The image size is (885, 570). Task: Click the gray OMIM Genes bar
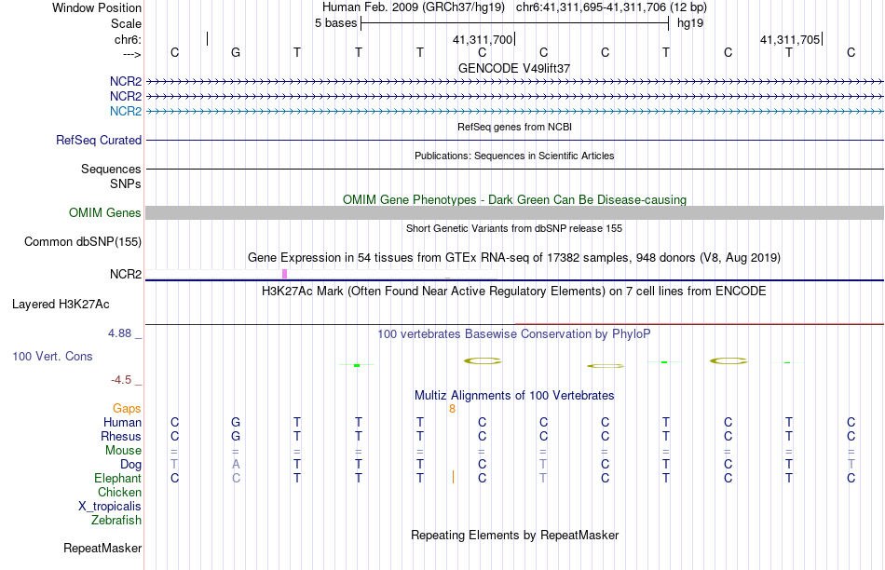[515, 212]
